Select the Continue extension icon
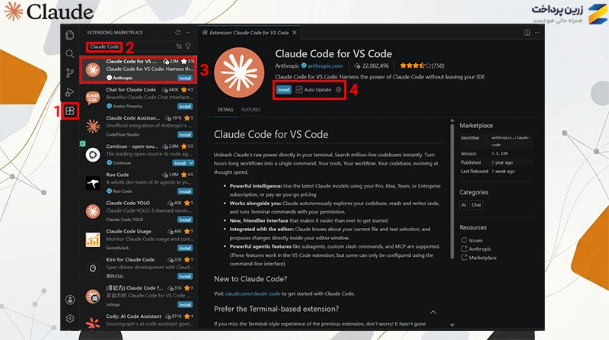The width and height of the screenshot is (609, 340). coord(93,155)
